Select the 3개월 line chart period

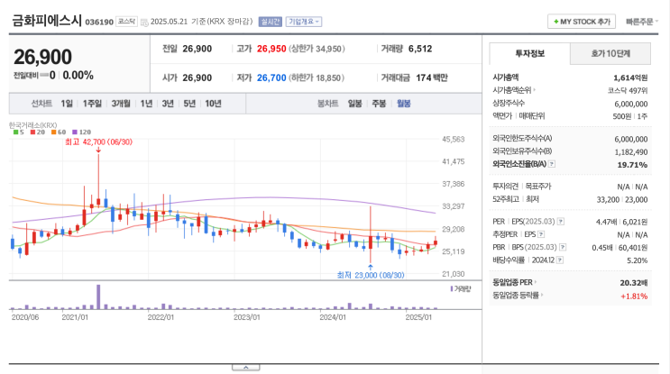click(x=121, y=104)
